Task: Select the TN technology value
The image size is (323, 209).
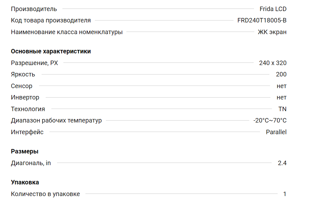Action: (x=282, y=109)
